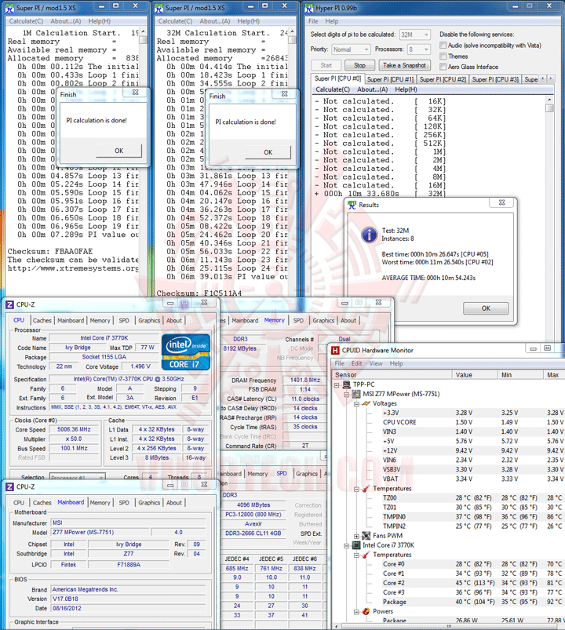Image resolution: width=565 pixels, height=630 pixels.
Task: Enable Audio service disable checkbox
Action: coord(443,45)
